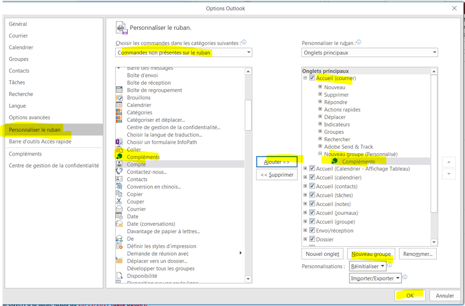The width and height of the screenshot is (465, 306).
Task: Click the Disponibilité document icon
Action: (x=119, y=276)
